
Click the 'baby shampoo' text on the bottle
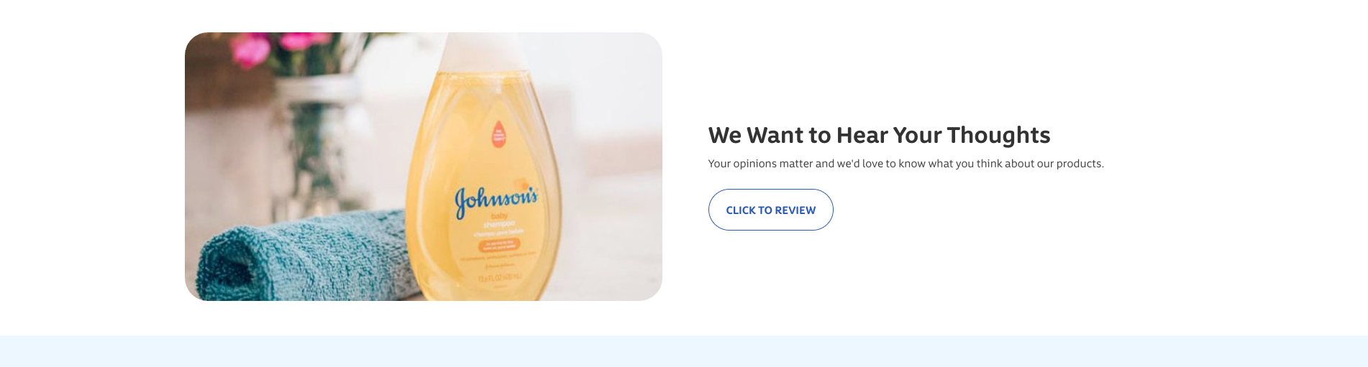[x=498, y=220]
